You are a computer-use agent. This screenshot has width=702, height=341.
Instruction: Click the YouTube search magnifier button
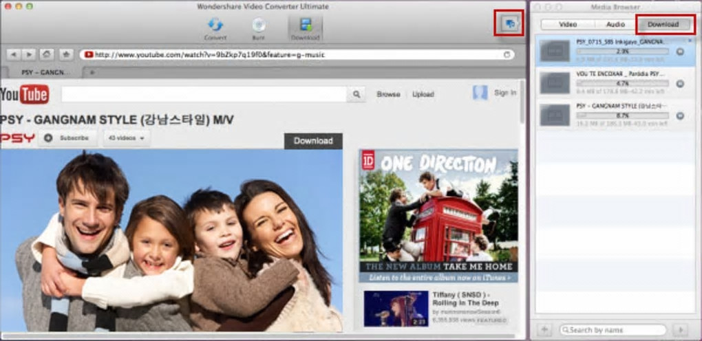pos(357,94)
